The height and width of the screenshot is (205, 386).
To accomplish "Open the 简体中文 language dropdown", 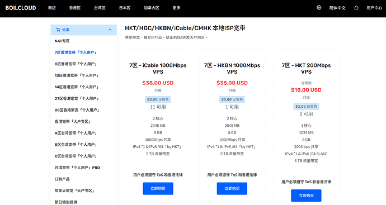I will pyautogui.click(x=337, y=8).
